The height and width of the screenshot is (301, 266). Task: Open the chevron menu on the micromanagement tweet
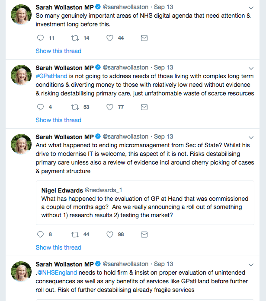pos(251,137)
